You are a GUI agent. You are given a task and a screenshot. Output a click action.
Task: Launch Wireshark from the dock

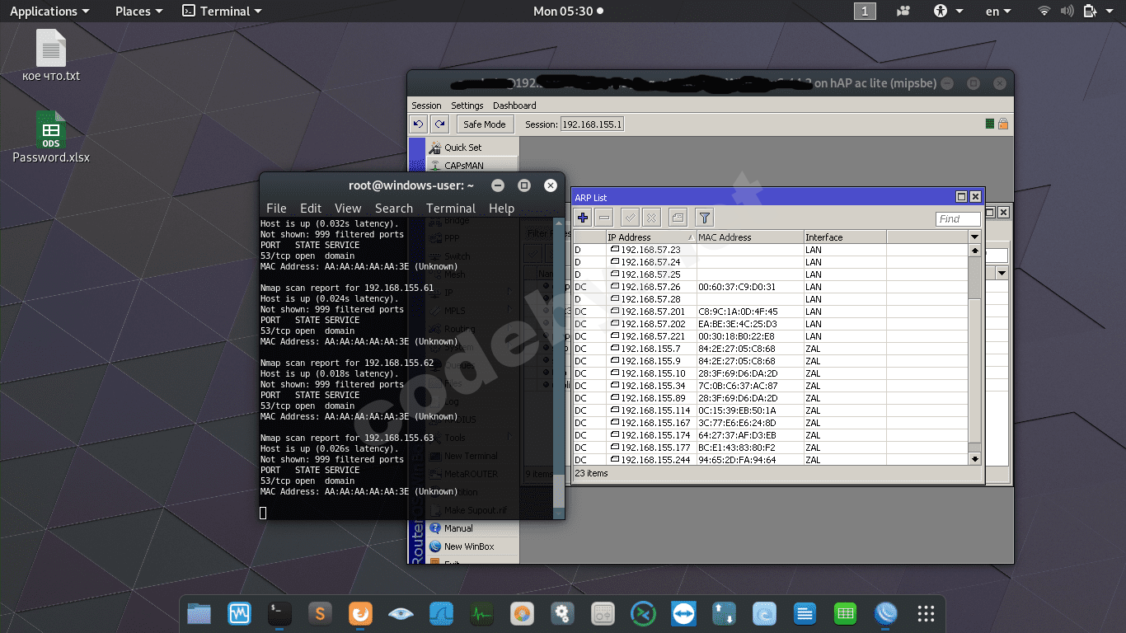[x=440, y=614]
